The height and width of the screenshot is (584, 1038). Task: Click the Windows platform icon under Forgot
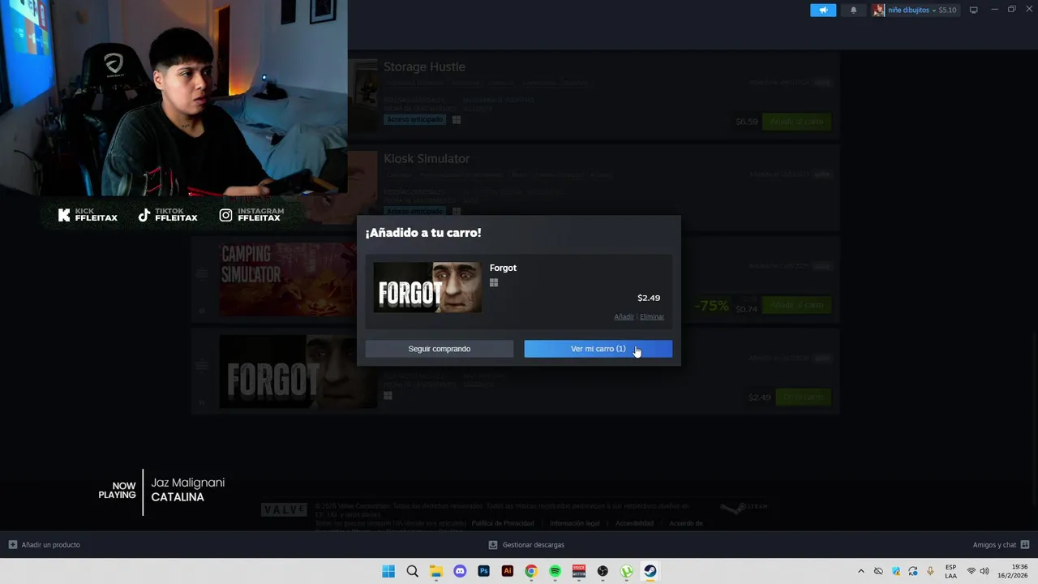(x=493, y=283)
